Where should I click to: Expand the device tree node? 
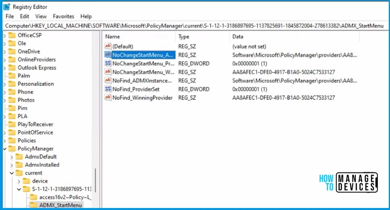point(19,181)
